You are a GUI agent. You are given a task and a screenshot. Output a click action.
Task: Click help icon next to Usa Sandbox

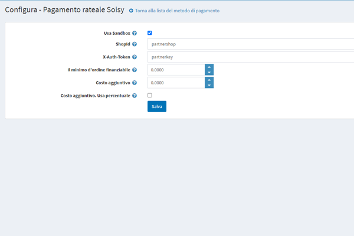[x=135, y=33]
